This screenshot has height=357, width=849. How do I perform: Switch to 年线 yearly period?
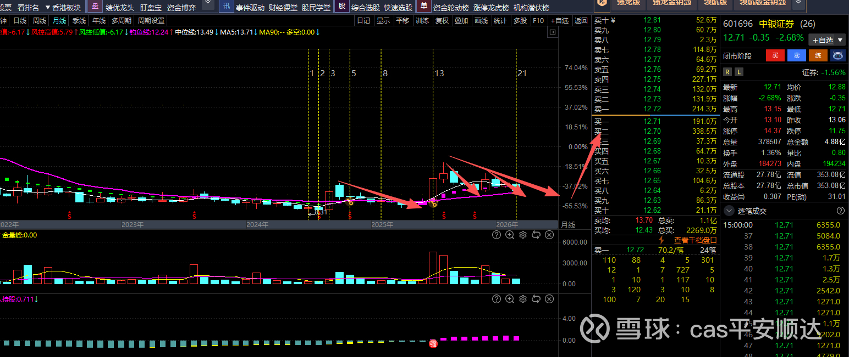[x=99, y=21]
